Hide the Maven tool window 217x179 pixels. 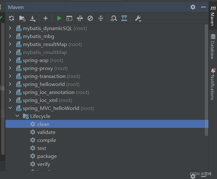pos(204,7)
